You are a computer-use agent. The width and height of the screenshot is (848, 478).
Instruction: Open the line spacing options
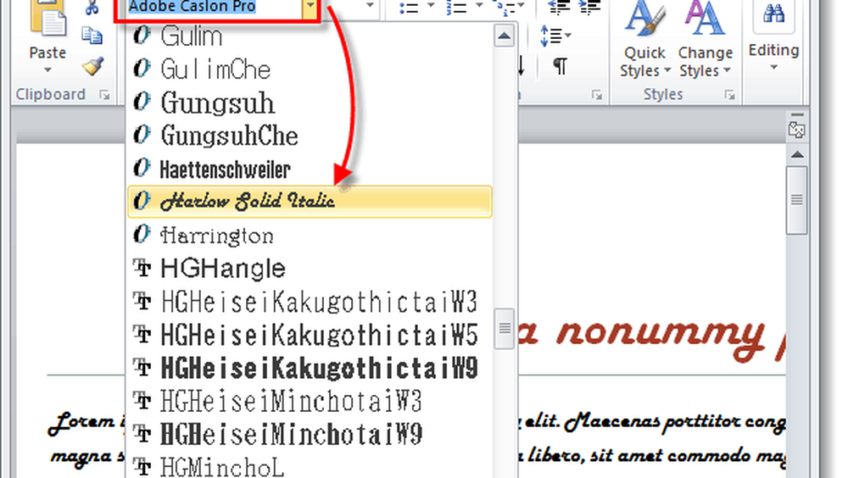(555, 36)
